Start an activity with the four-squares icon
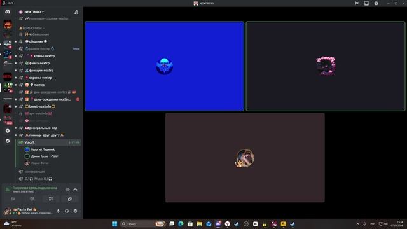Viewport: 407px width, 229px height. click(x=51, y=199)
